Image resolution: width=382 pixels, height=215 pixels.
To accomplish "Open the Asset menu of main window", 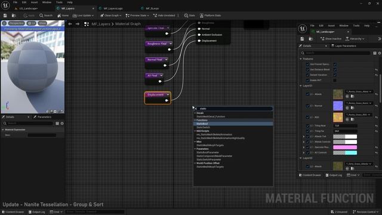I will [35, 2].
